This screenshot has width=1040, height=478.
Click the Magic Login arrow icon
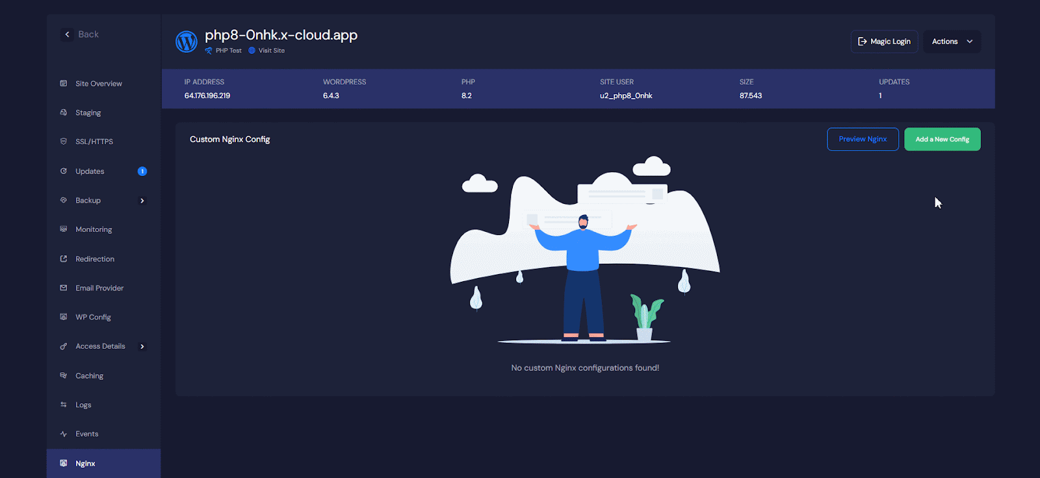coord(863,42)
